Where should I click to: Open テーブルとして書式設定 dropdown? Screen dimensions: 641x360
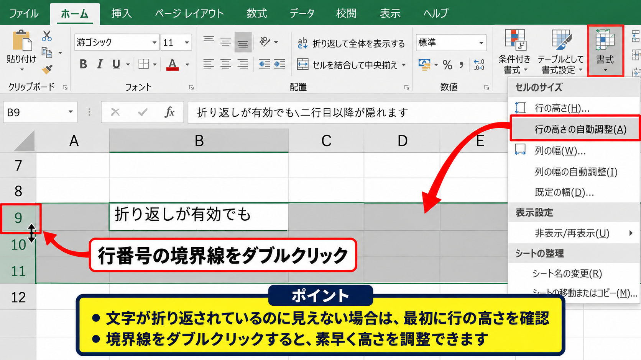tap(560, 52)
